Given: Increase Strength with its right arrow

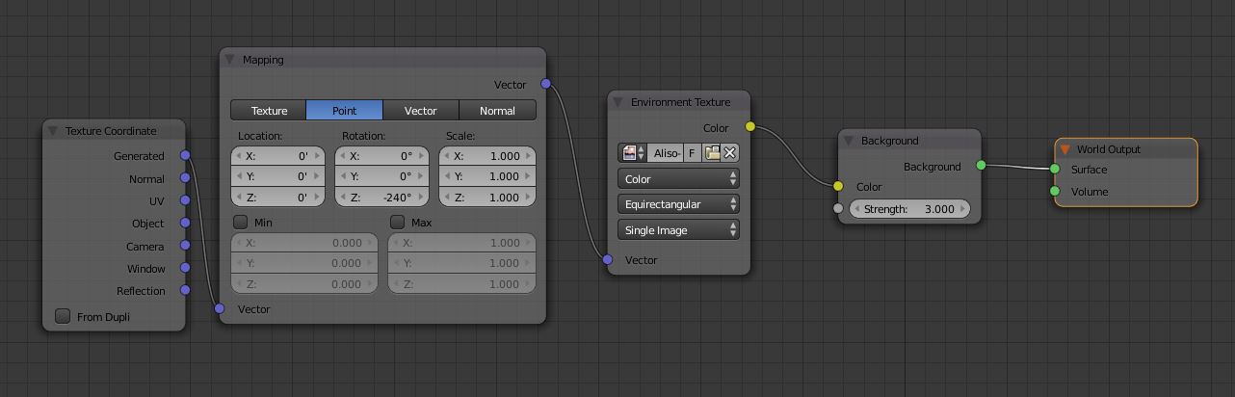Looking at the screenshot, I should [x=962, y=209].
